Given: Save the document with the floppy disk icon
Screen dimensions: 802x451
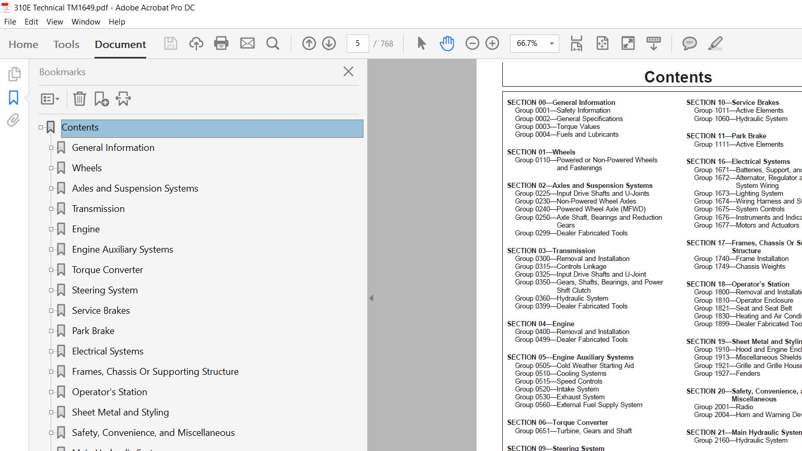Looking at the screenshot, I should click(x=171, y=43).
